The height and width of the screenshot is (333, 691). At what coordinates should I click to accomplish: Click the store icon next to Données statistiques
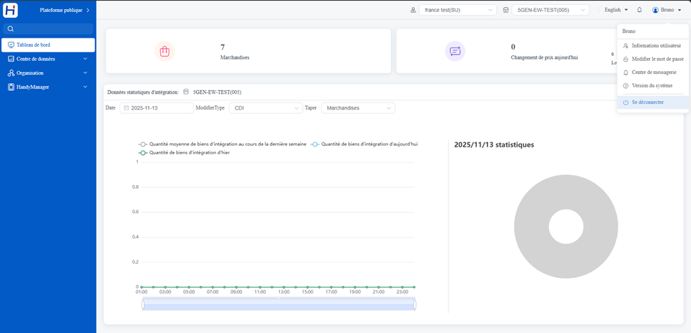(185, 92)
